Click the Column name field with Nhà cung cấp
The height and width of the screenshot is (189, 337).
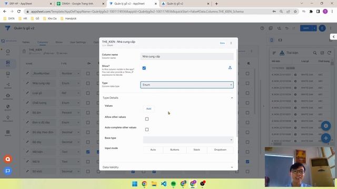coord(187,57)
